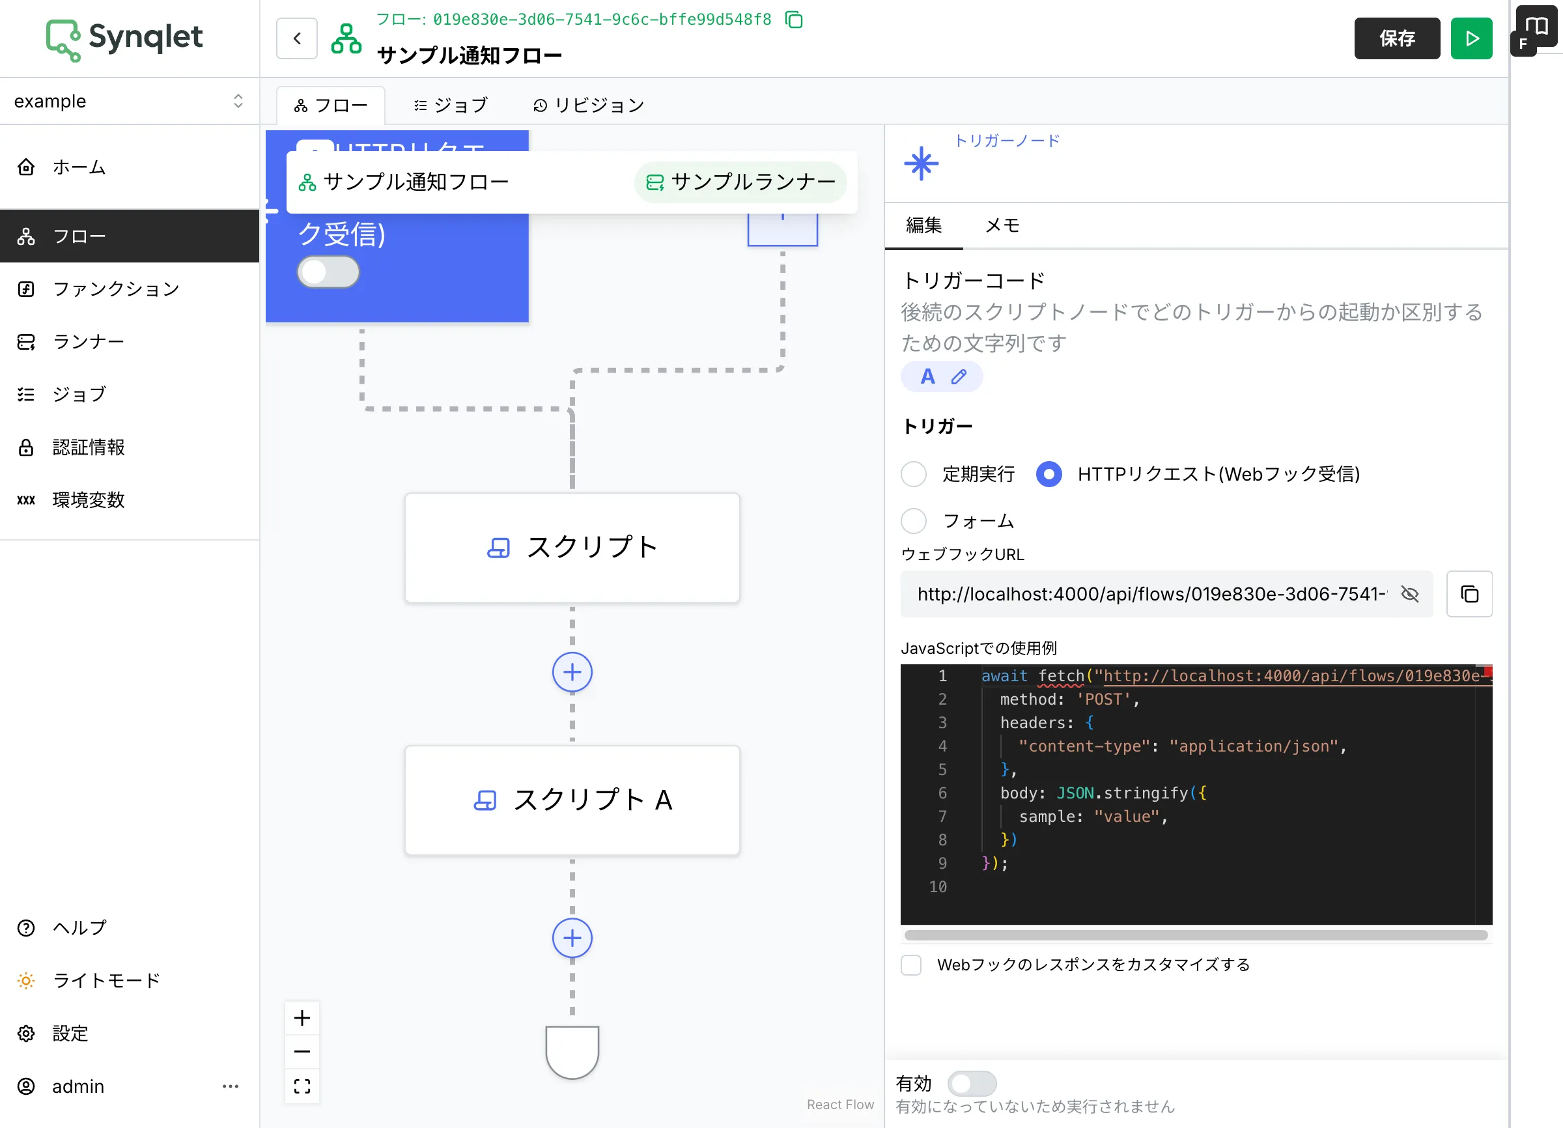Click the checklist icon beside ジョブ in sidebar
Viewport: 1563px width, 1128px height.
tap(26, 394)
